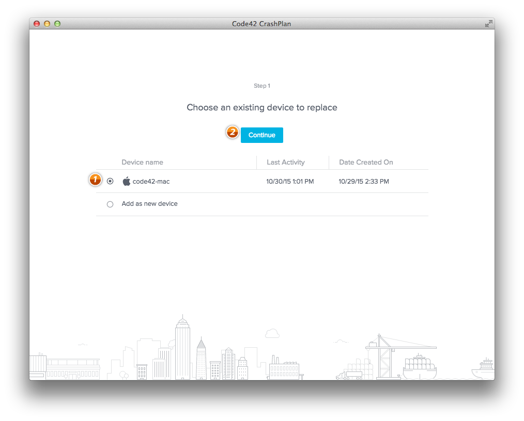This screenshot has height=421, width=524.
Task: Click the Date Created On column header
Action: [366, 162]
